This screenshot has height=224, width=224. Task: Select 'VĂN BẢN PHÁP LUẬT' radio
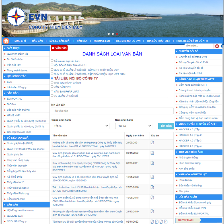(52, 91)
